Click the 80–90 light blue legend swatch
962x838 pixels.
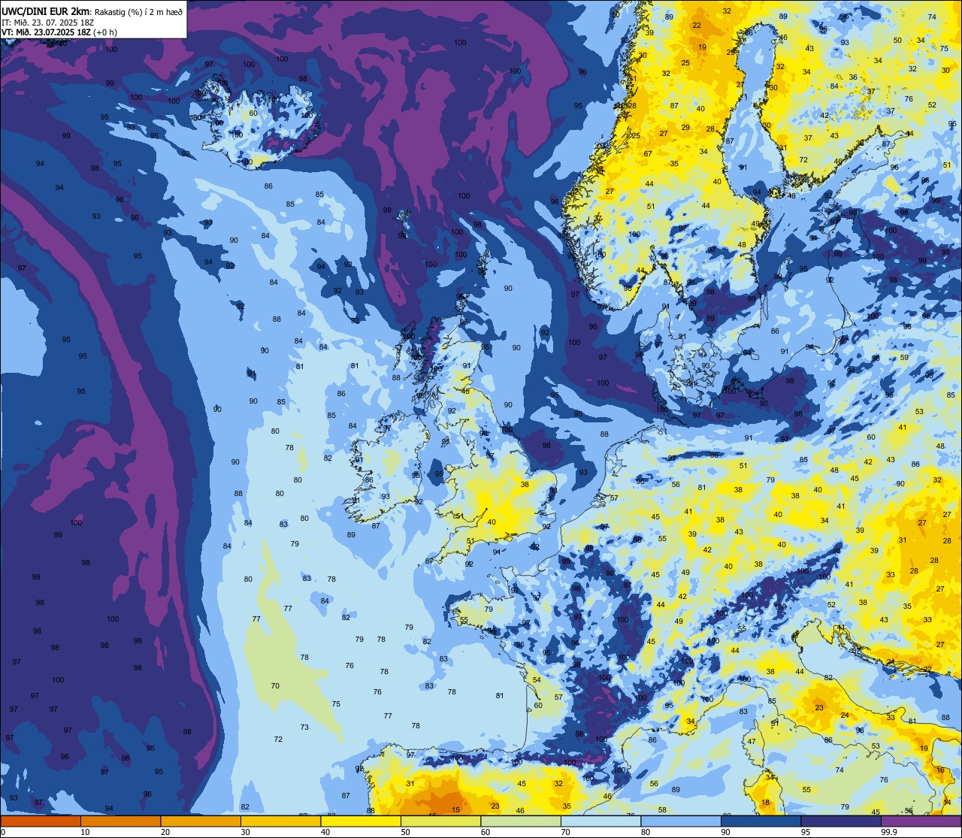coord(681,821)
